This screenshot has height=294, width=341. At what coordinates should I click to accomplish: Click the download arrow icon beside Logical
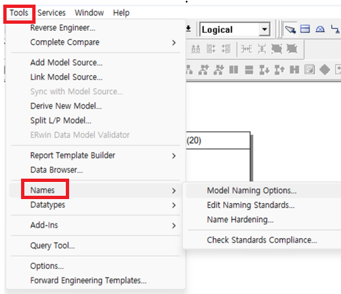188,28
